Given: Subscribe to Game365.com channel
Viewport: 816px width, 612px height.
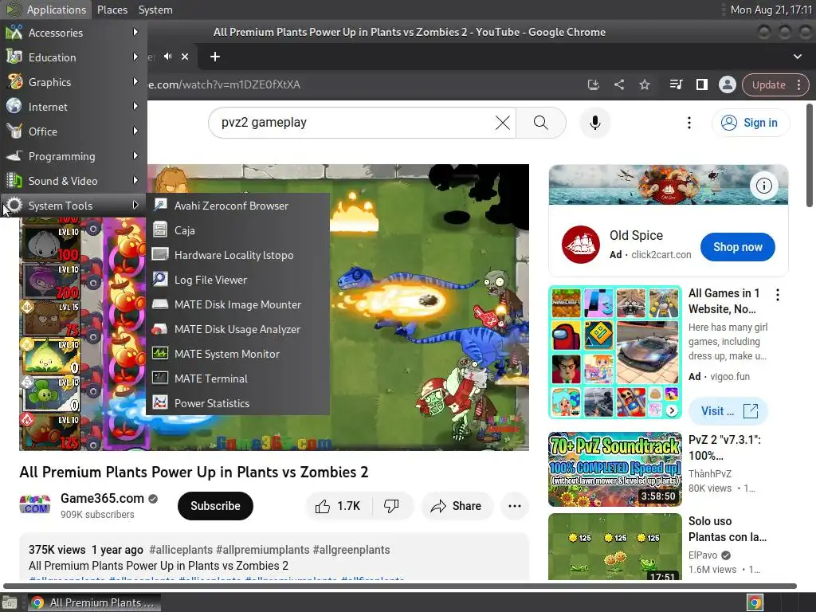Looking at the screenshot, I should pyautogui.click(x=215, y=506).
